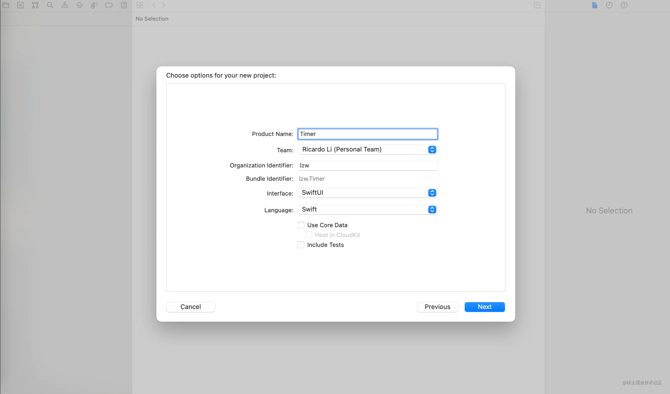Open the Source Control navigator icon
The height and width of the screenshot is (394, 670).
[20, 5]
